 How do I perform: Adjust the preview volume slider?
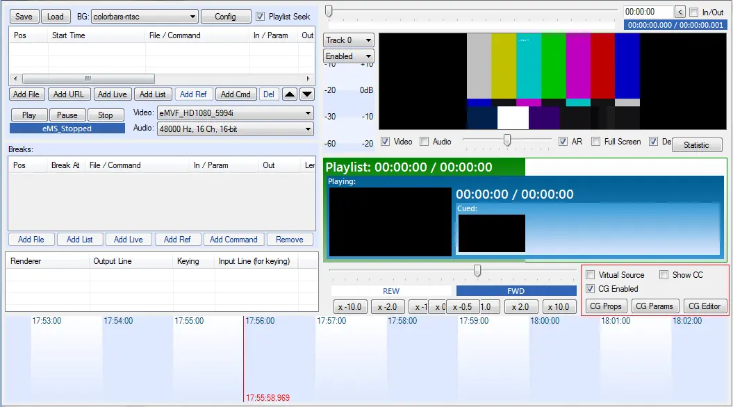coord(507,141)
